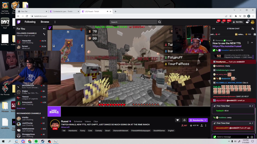Select the Comedy tag

(98, 131)
